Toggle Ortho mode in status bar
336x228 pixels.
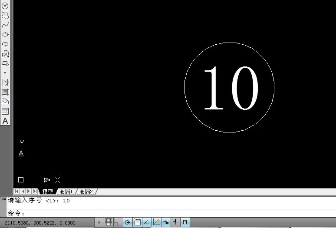pyautogui.click(x=118, y=222)
